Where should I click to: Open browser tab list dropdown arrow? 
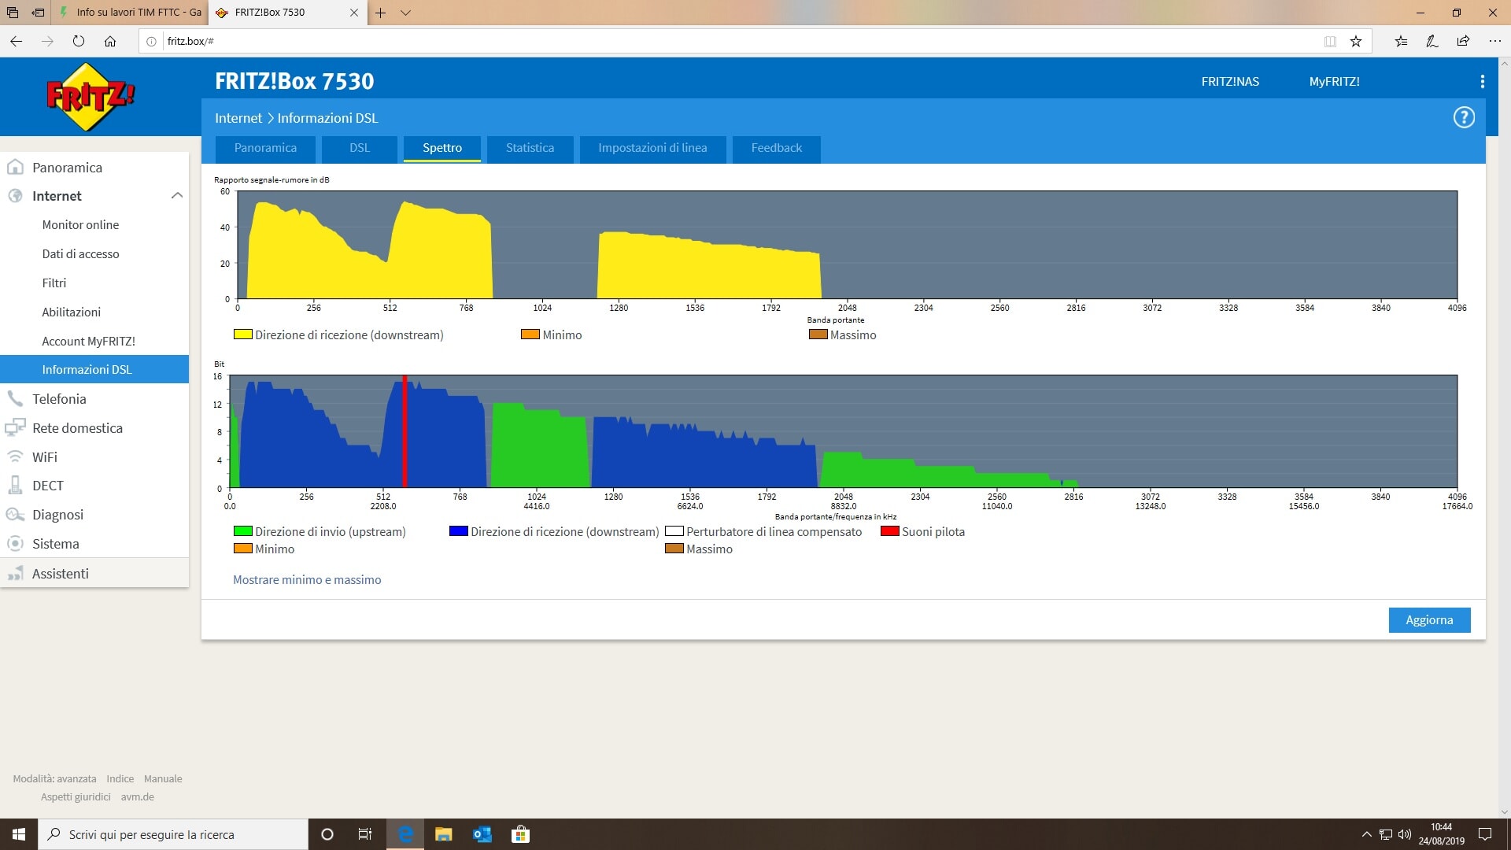[405, 13]
